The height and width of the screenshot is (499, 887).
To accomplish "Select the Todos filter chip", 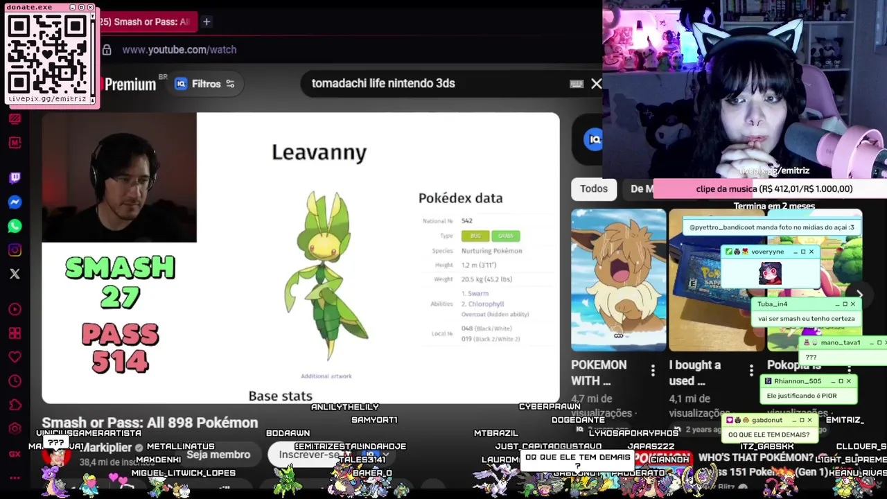I will [594, 189].
